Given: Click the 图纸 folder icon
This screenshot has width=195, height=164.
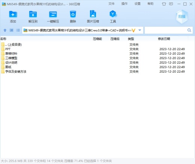Looking at the screenshot, I should [3, 67].
